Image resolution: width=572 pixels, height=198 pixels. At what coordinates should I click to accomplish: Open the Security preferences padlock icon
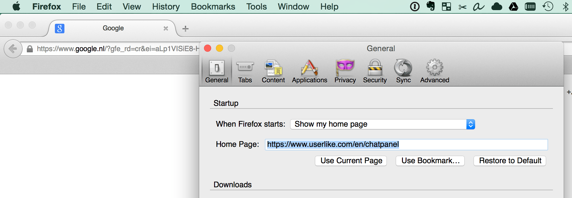(x=375, y=67)
